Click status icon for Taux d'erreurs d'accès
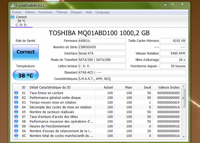Viewport: 200px width, 143px height. tap(16, 117)
